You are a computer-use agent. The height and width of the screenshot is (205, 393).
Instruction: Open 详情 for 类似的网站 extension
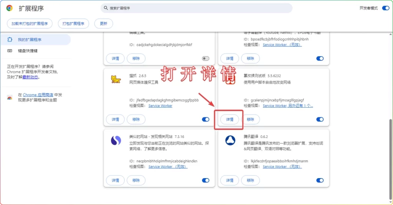click(115, 180)
